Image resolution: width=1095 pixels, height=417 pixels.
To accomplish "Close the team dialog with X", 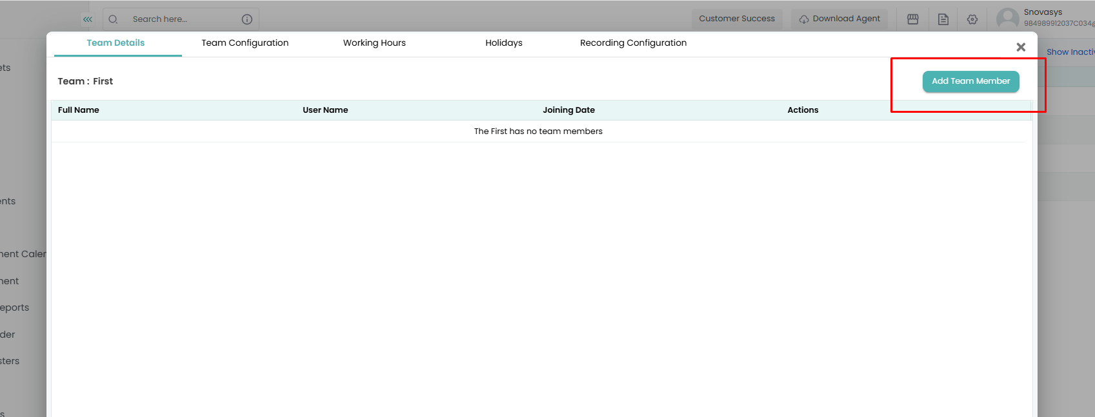I will click(1021, 47).
